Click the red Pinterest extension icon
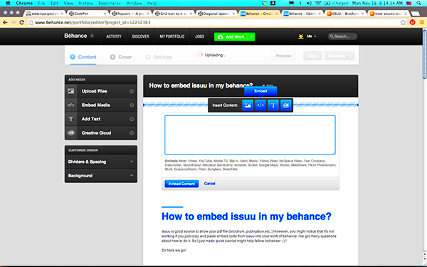427x267 pixels. (x=412, y=22)
